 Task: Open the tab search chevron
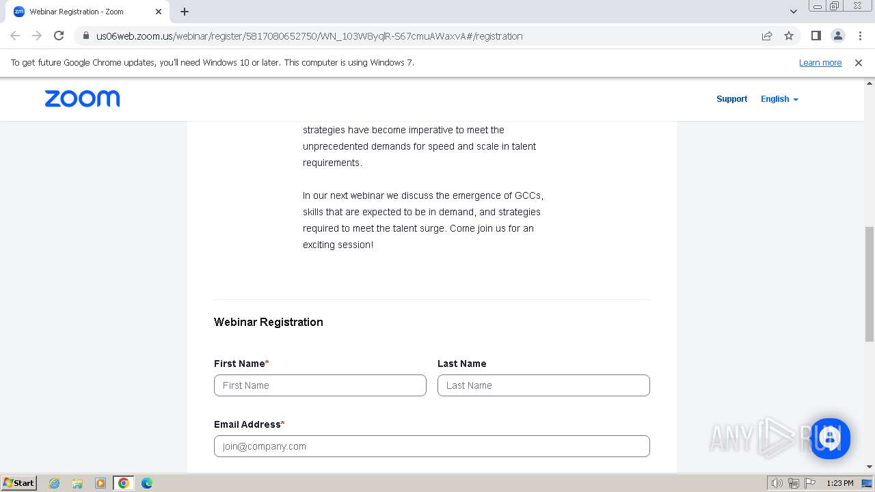point(793,12)
